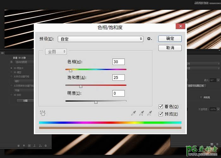Select the subtract-from-sample eyedropper (minus)
Screen dimensions: 221x158
(x=149, y=113)
